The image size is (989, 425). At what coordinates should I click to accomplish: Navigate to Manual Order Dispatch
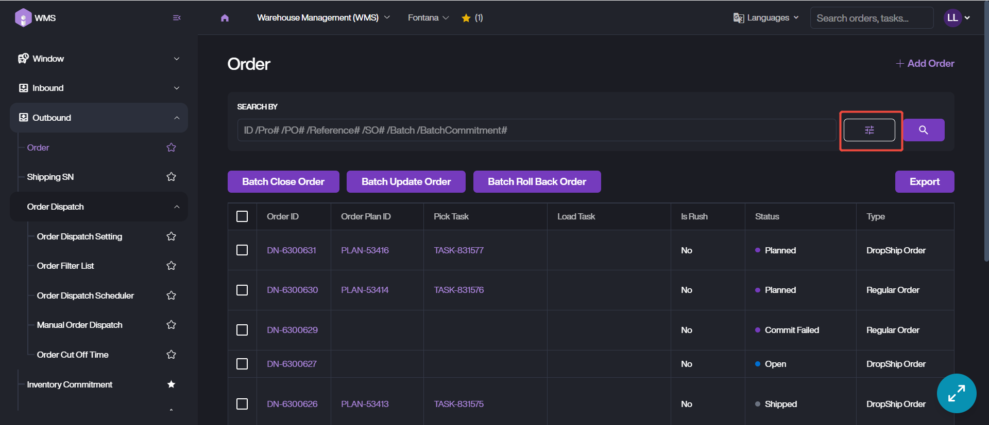pyautogui.click(x=80, y=325)
